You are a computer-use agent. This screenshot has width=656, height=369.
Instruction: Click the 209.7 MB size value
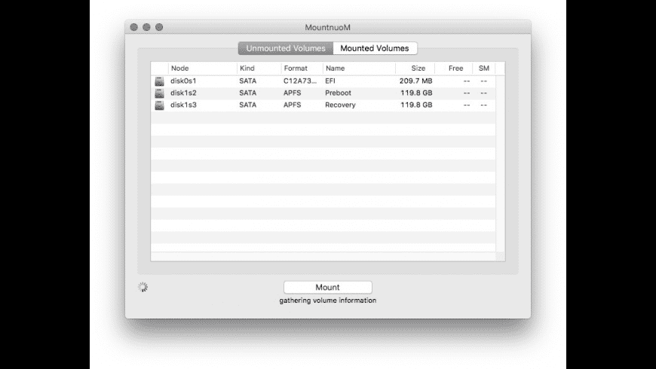pos(416,81)
